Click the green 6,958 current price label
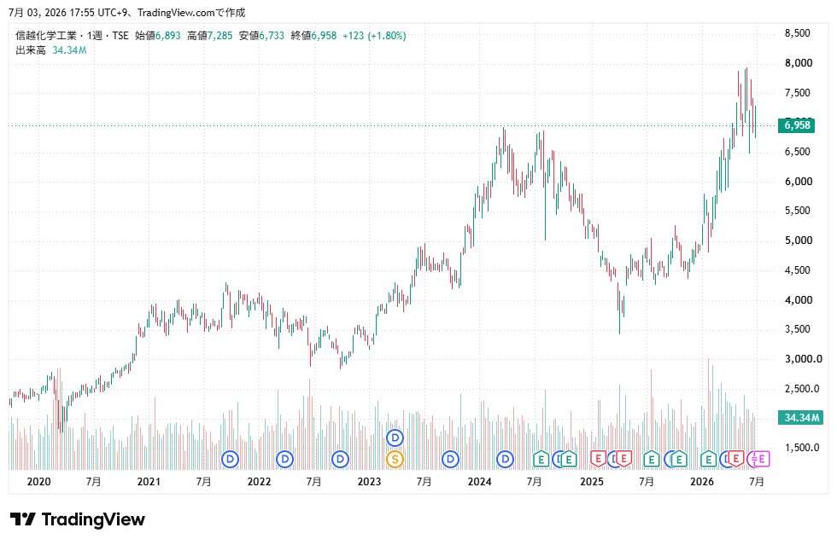The image size is (837, 545). [796, 125]
